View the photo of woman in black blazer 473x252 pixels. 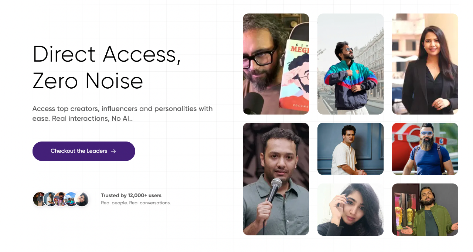point(425,64)
